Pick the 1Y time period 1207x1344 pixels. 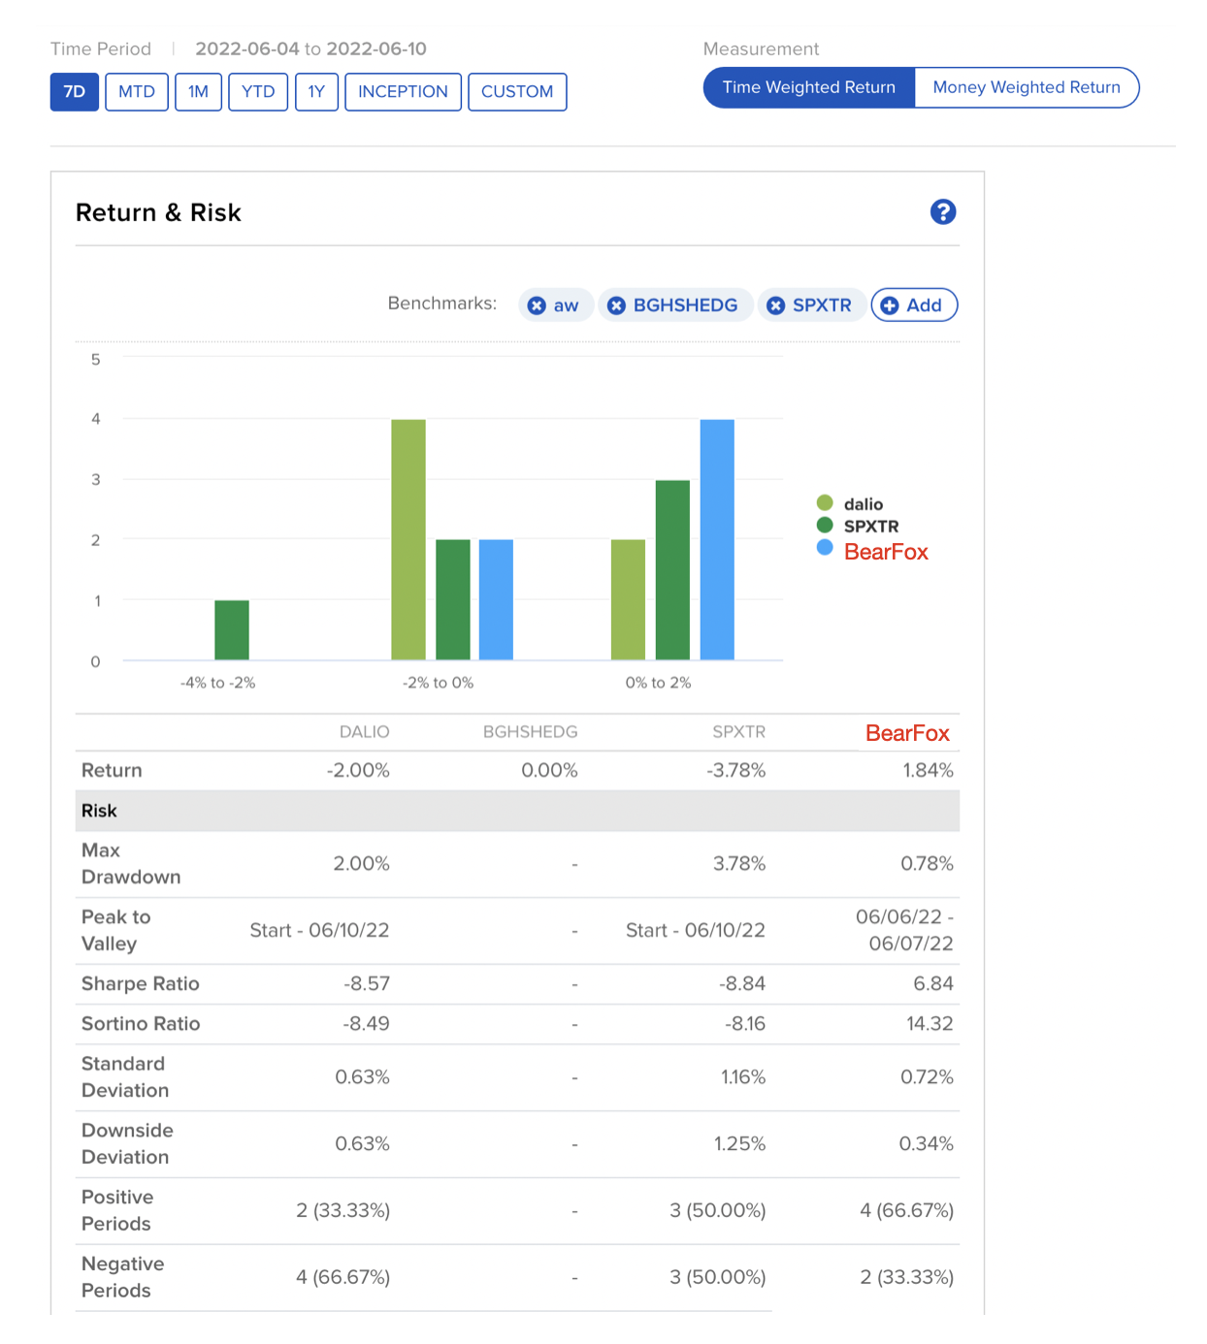click(316, 92)
